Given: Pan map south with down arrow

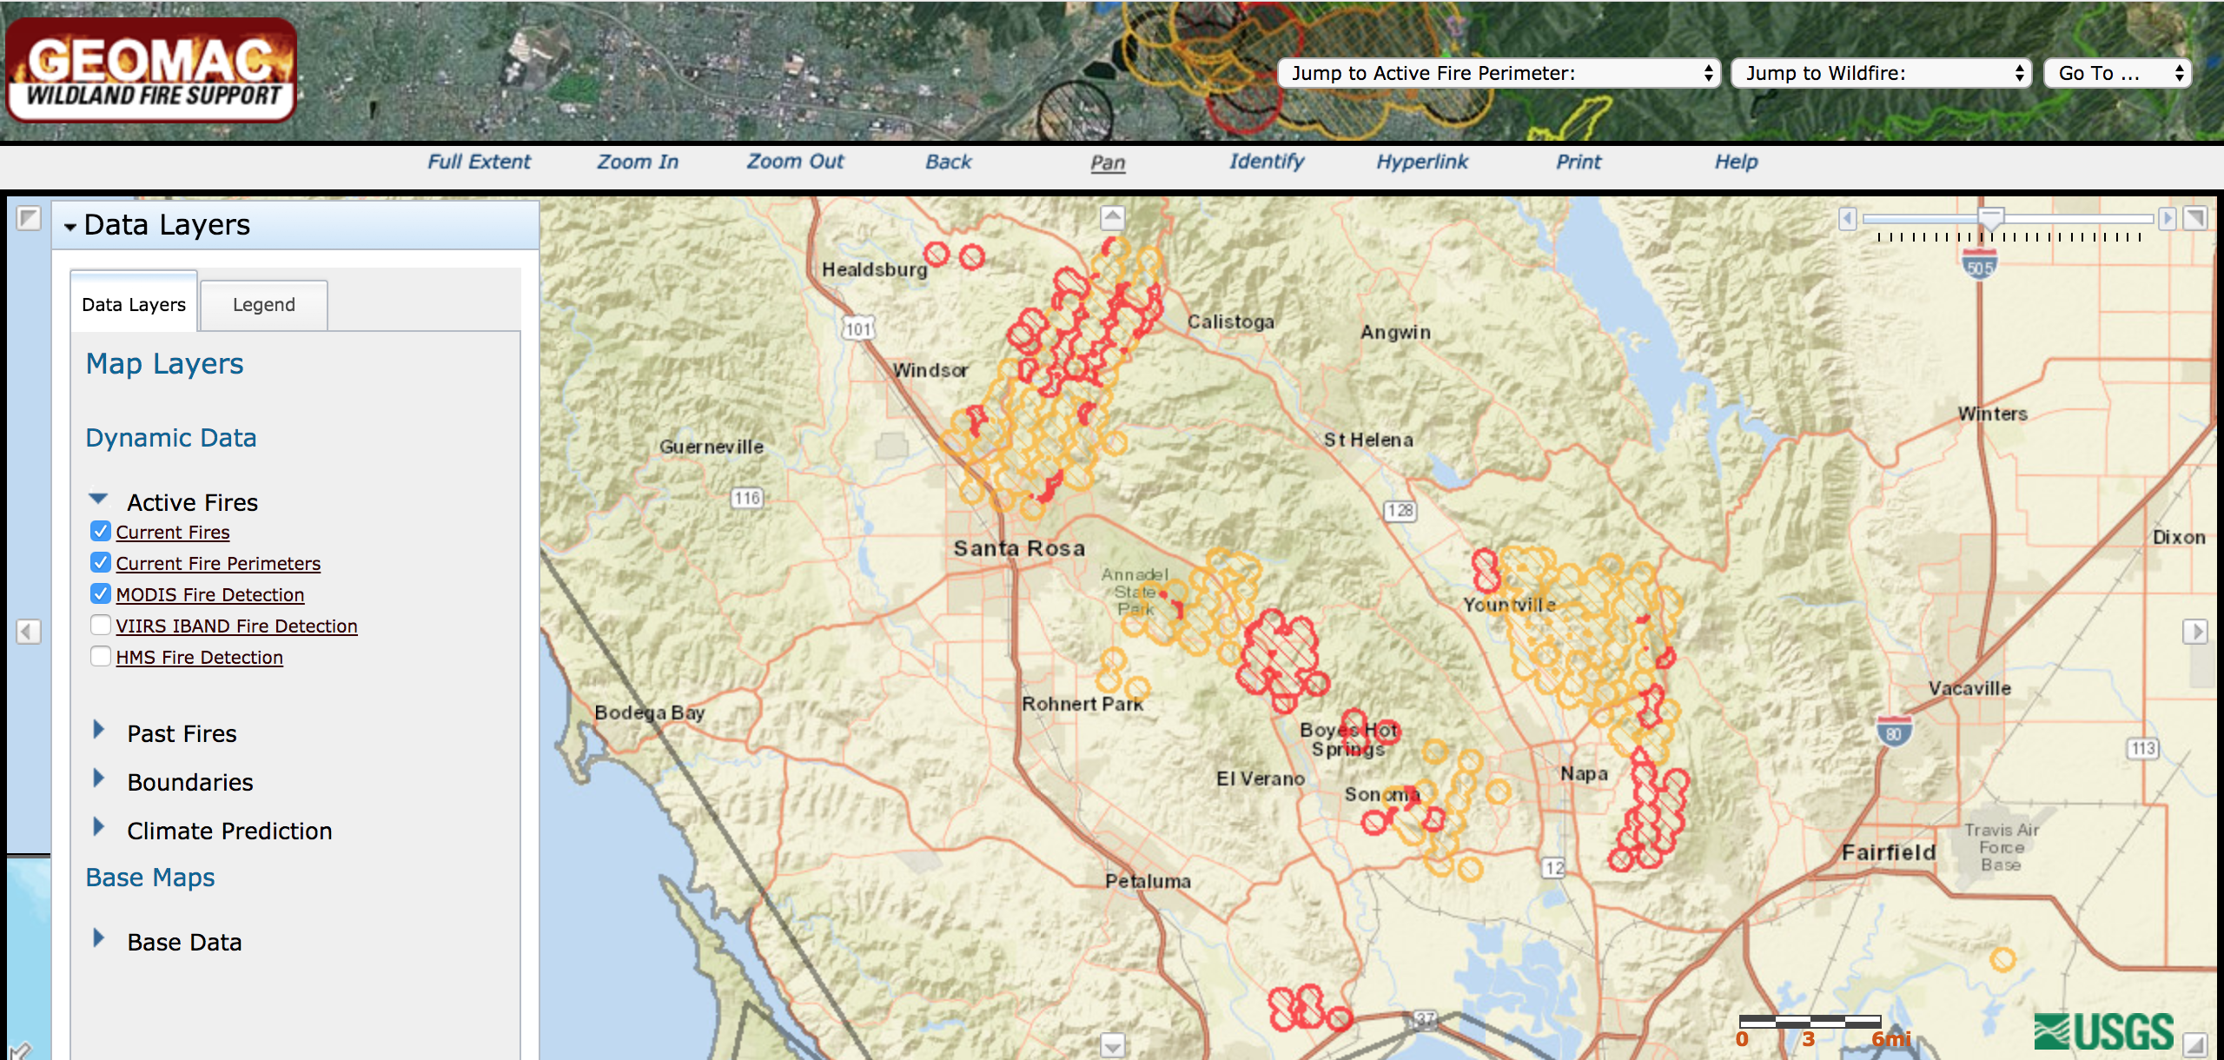Looking at the screenshot, I should coord(1113,1043).
